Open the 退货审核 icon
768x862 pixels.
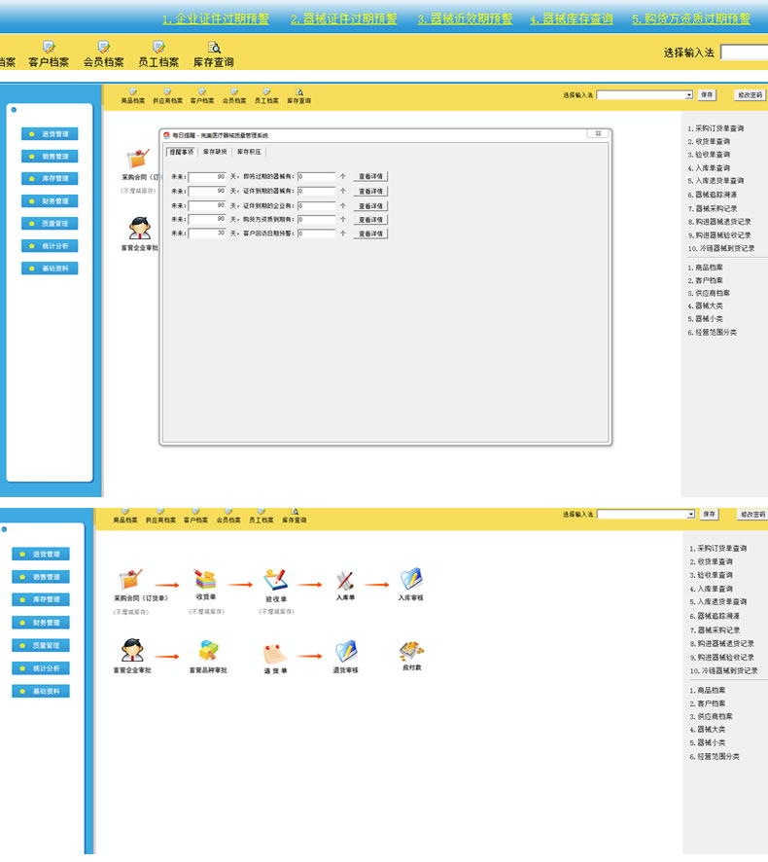click(346, 652)
